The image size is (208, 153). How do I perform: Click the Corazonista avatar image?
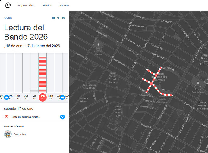pos(8,134)
